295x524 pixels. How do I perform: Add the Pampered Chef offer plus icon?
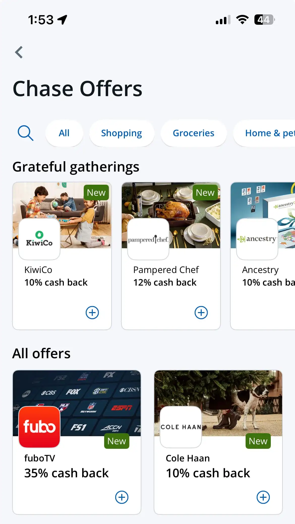(201, 313)
